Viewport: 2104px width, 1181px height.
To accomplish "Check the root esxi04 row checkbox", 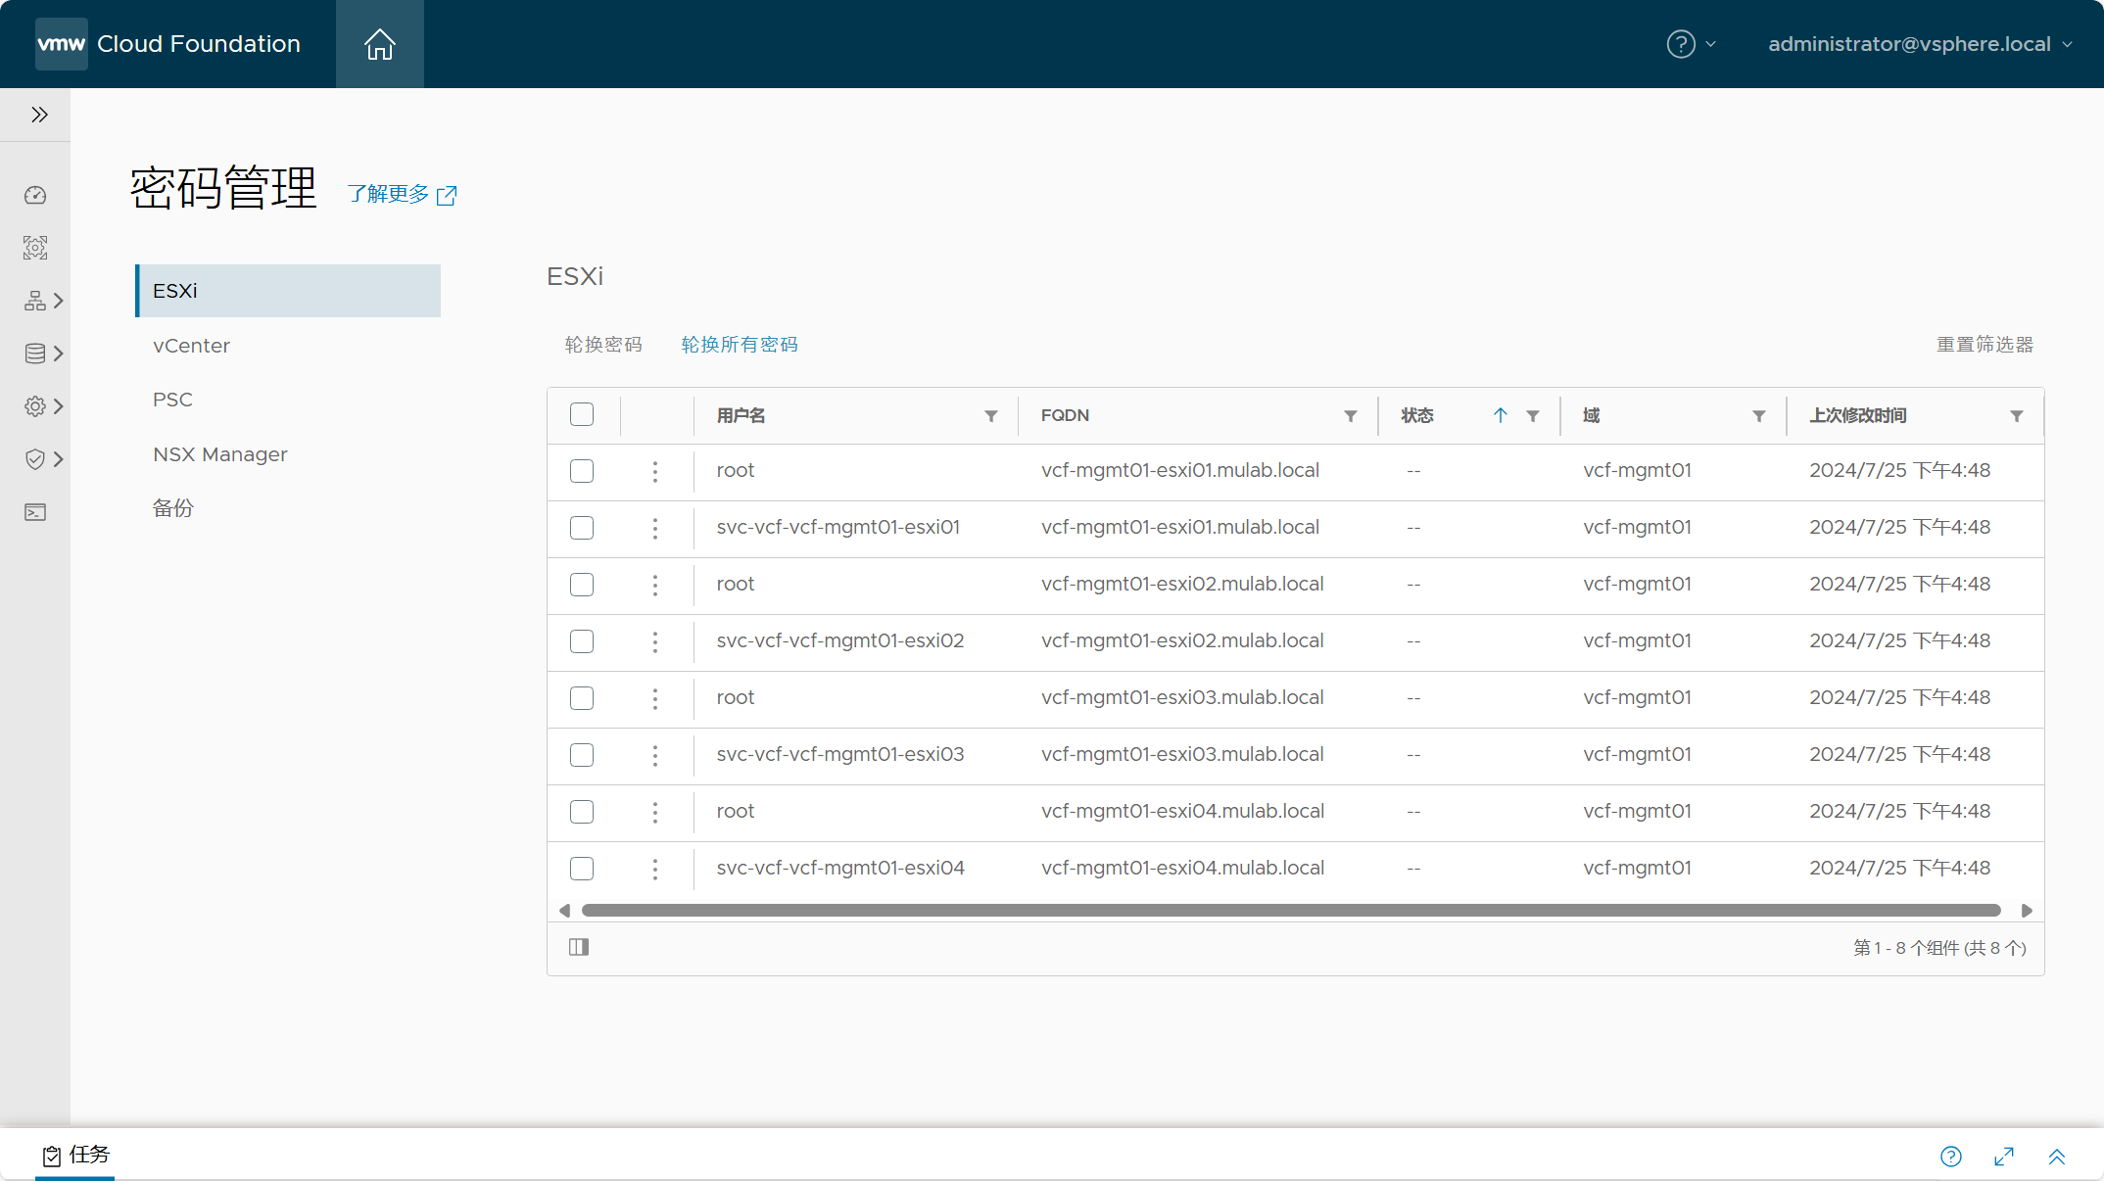I will 582,812.
